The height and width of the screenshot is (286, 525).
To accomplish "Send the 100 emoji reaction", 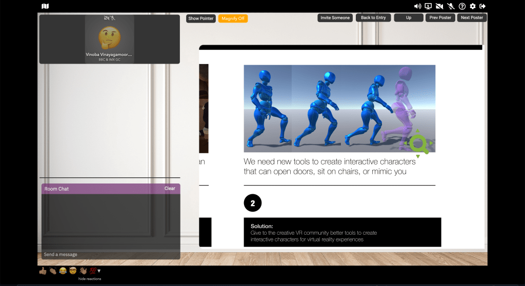I will pyautogui.click(x=93, y=271).
